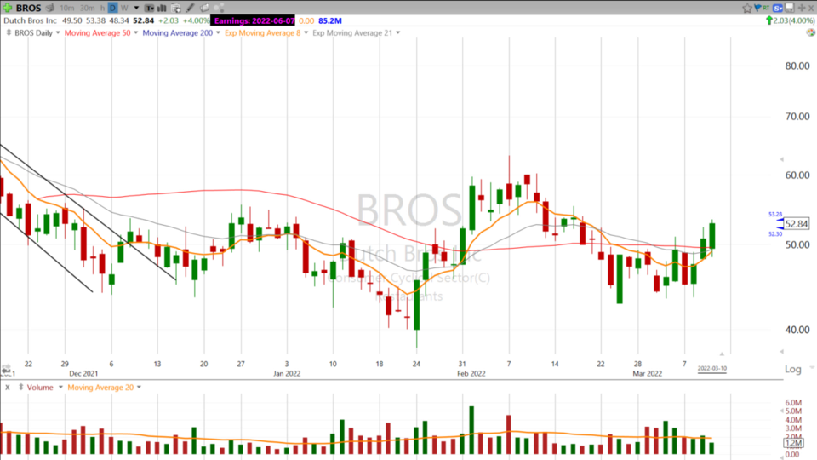Click the Volume indicator label
Screen dimensions: 817x460
[x=40, y=388]
